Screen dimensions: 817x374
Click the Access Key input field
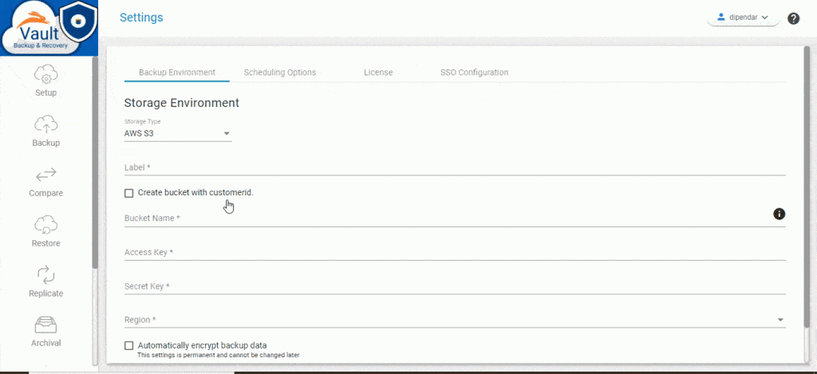(454, 253)
